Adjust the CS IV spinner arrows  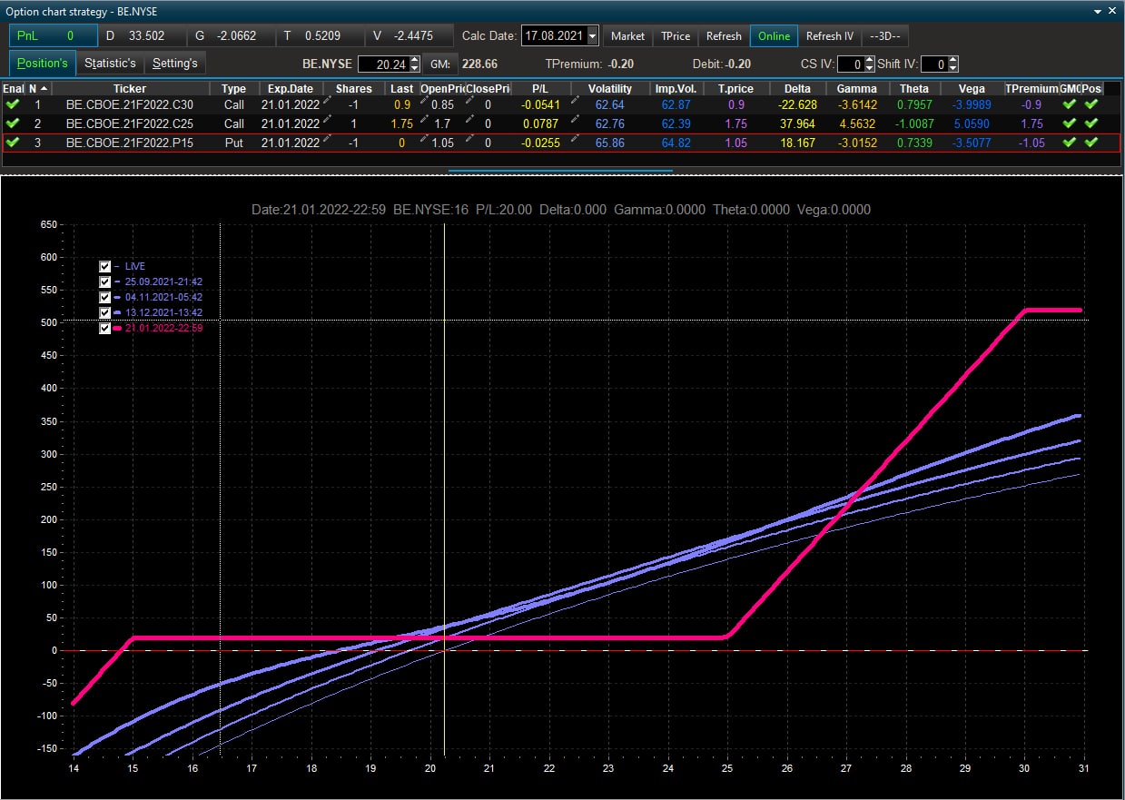(869, 64)
